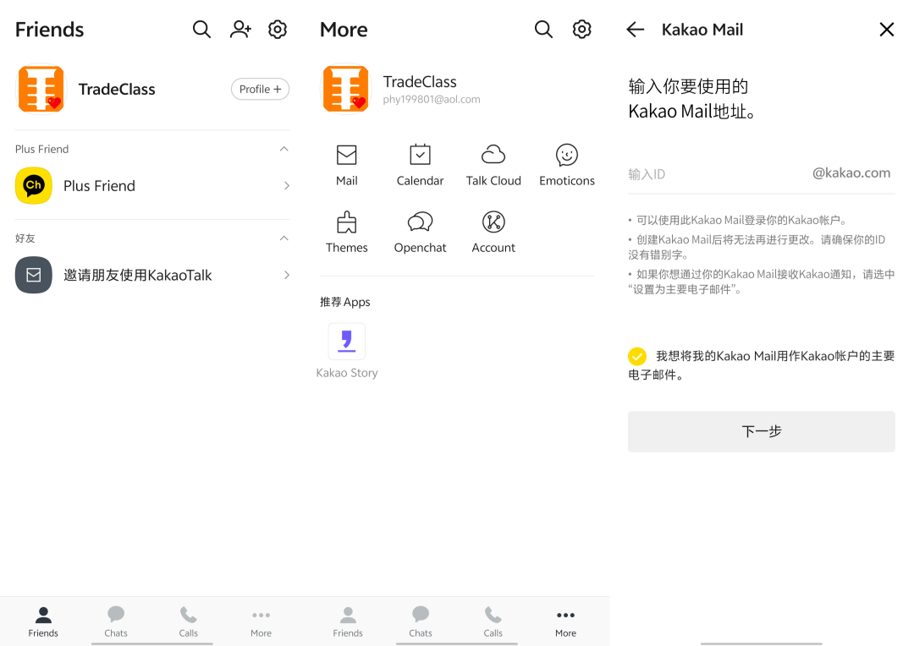
Task: Close the Kakao Mail screen
Action: point(887,29)
